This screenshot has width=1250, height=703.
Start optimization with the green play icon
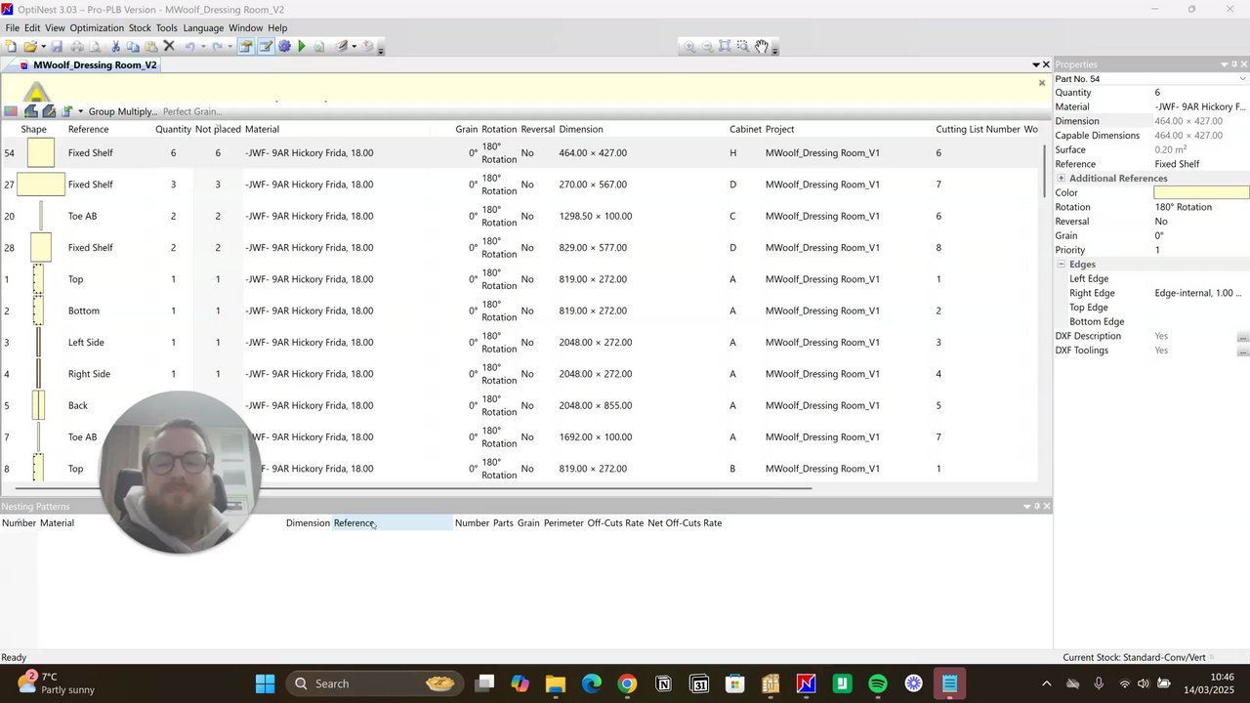coord(302,46)
